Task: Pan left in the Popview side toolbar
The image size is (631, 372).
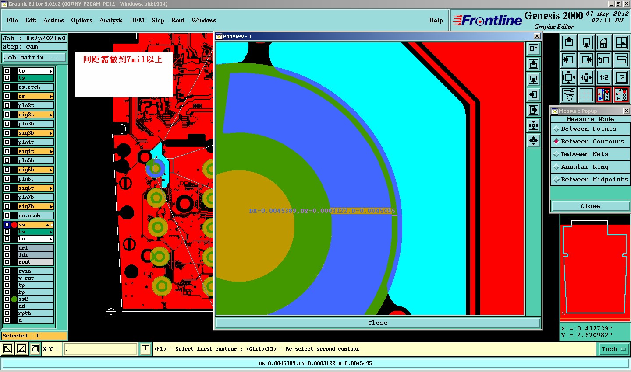Action: 533,95
